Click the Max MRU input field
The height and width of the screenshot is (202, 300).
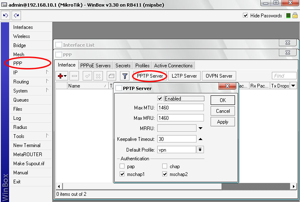point(180,118)
